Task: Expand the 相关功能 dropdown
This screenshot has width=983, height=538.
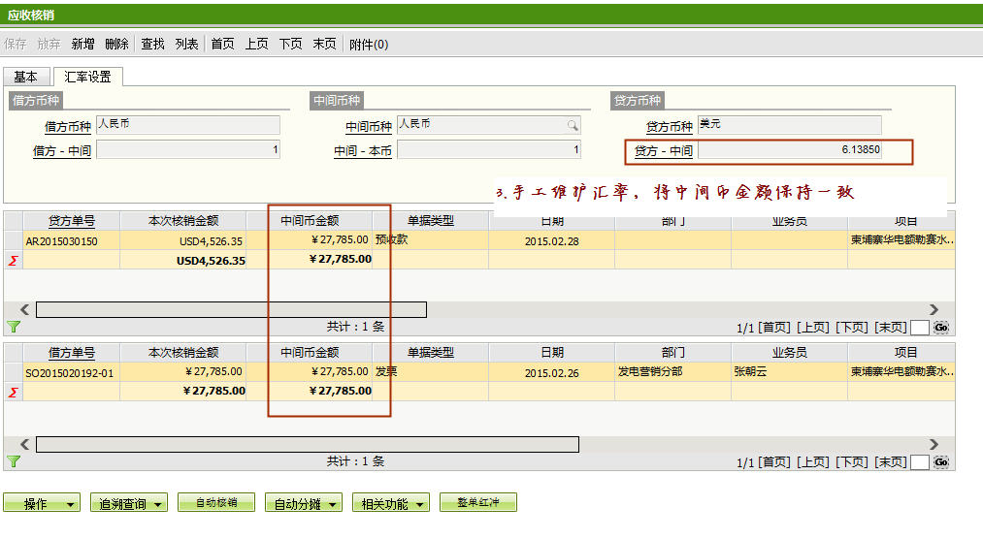Action: [390, 503]
